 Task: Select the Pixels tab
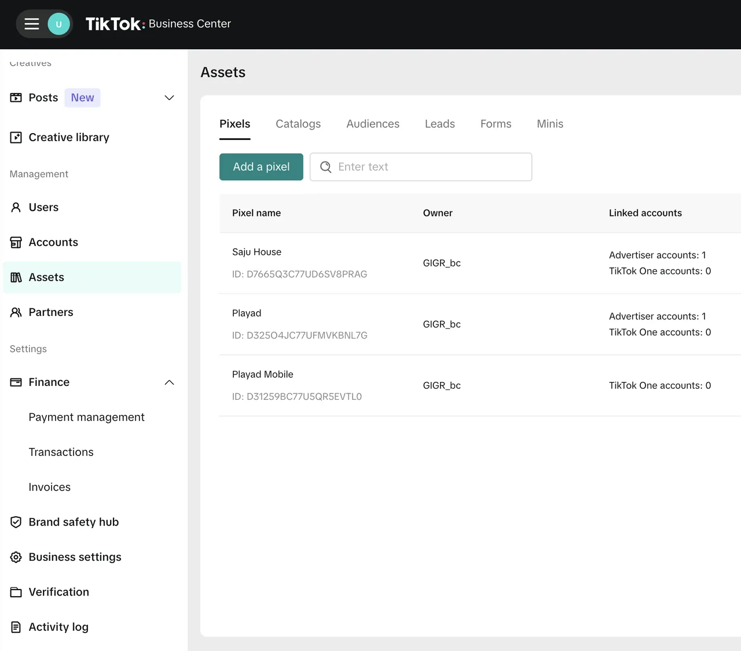pos(235,124)
